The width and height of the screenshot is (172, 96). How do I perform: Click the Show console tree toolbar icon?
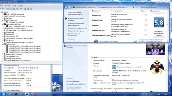click(x=7, y=9)
